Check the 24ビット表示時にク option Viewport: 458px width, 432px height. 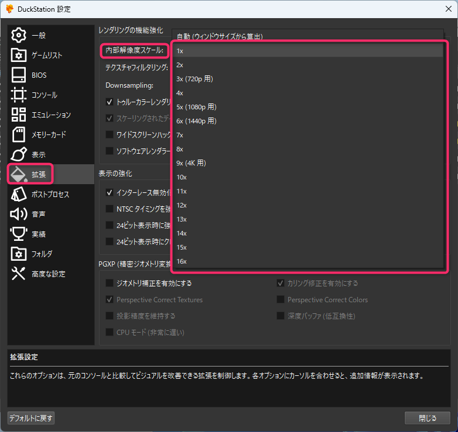pyautogui.click(x=110, y=241)
